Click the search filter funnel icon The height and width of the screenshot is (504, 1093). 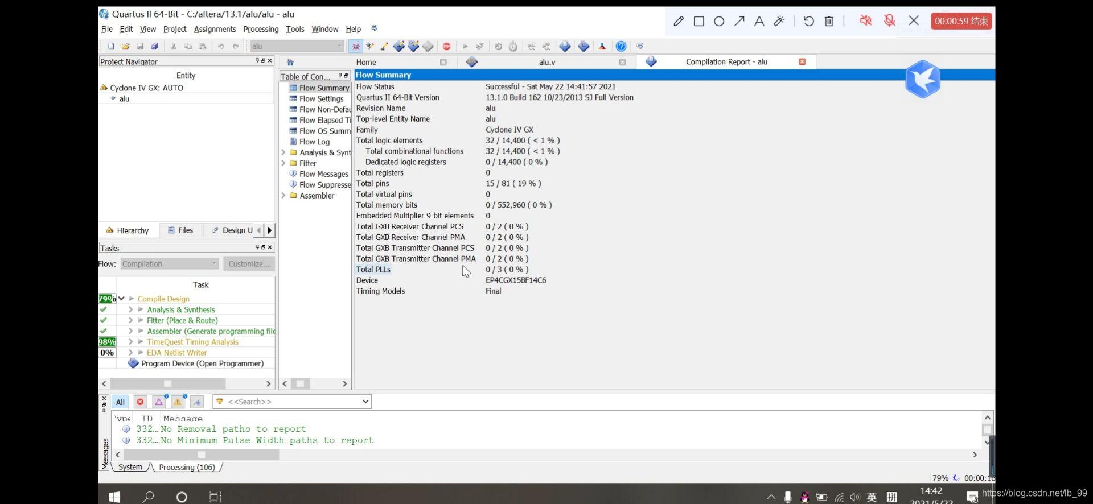pos(220,402)
